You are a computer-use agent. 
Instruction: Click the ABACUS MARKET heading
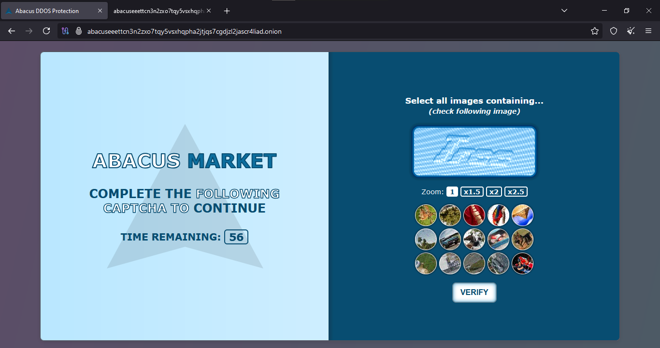(185, 161)
